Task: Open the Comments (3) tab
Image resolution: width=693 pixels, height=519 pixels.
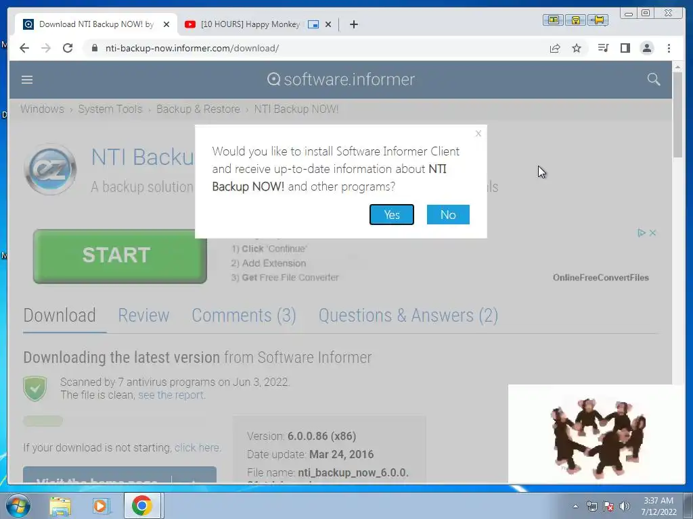Action: tap(244, 315)
